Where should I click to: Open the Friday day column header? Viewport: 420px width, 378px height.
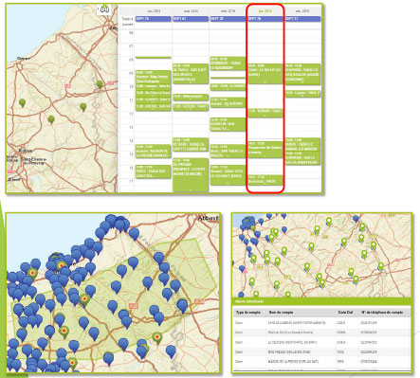point(302,11)
